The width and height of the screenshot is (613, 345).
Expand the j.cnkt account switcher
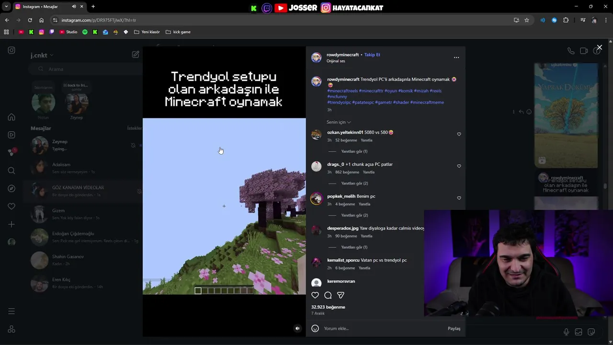42,55
